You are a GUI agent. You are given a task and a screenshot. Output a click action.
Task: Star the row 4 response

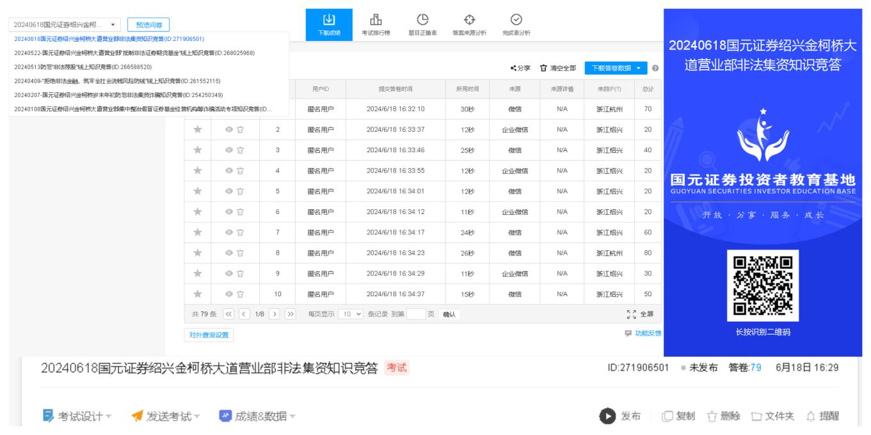(198, 171)
